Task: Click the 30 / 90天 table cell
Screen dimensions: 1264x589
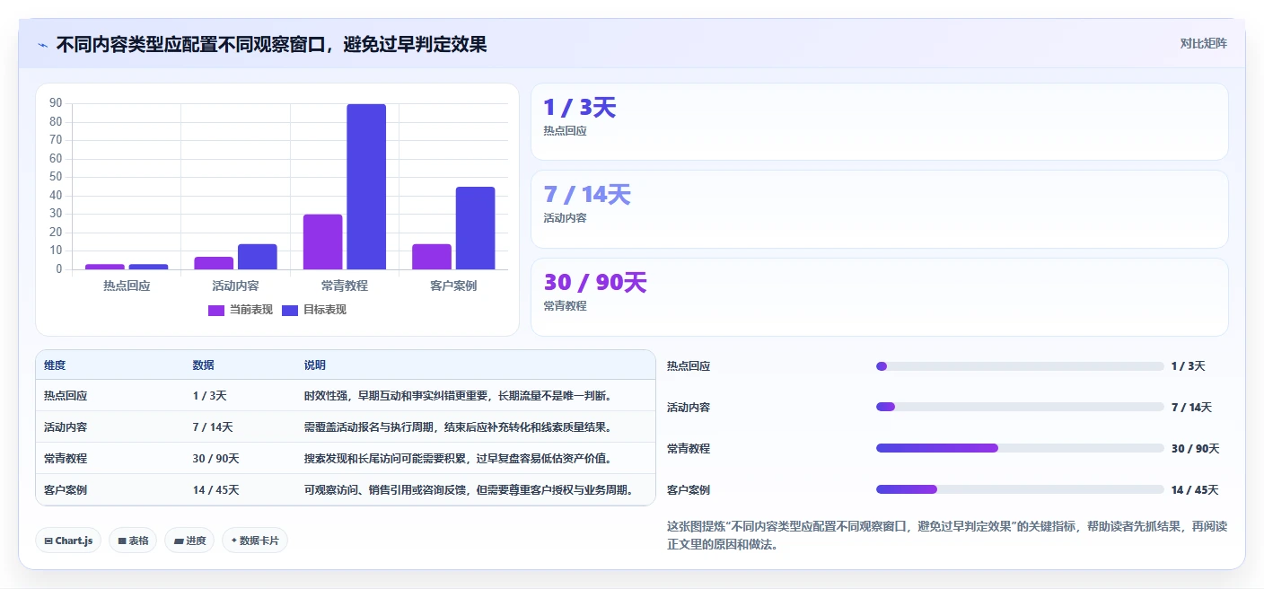Action: click(x=215, y=459)
